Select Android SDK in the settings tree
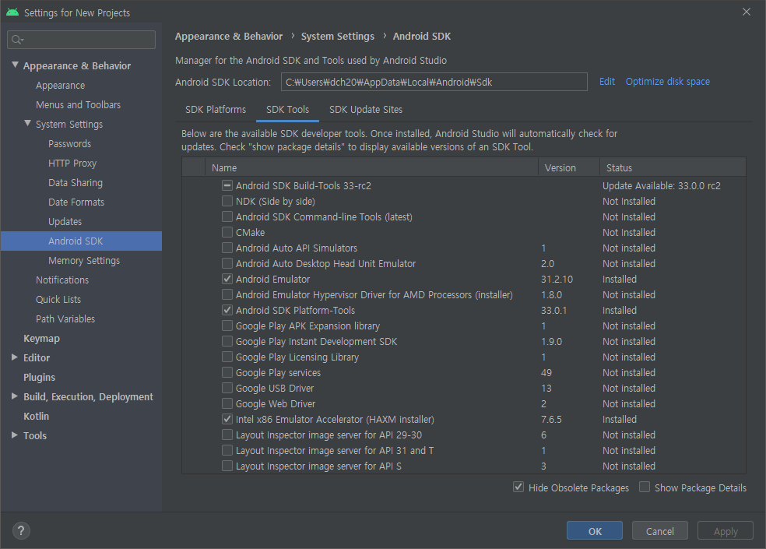 (81, 241)
